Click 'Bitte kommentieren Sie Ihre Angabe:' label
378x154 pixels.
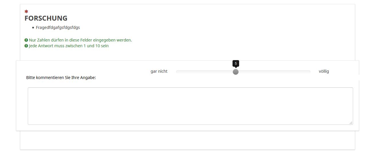(61, 78)
